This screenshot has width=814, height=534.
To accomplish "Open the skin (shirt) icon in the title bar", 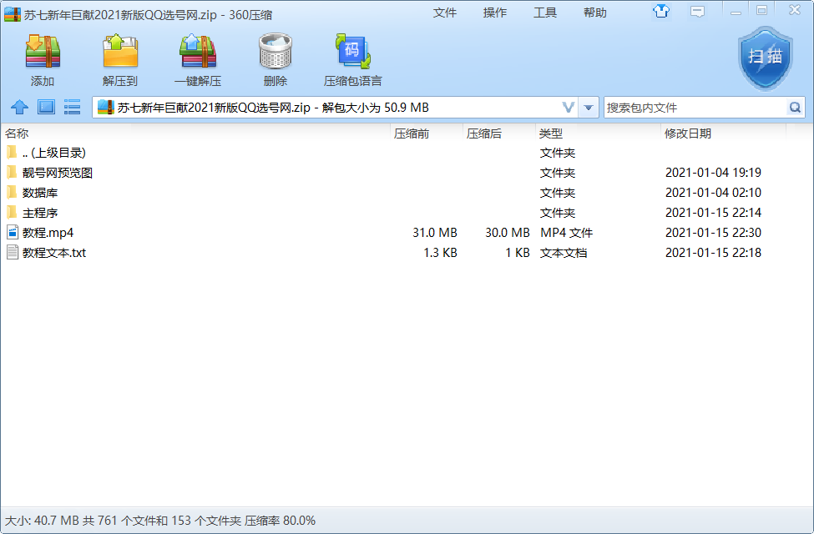I will [663, 12].
